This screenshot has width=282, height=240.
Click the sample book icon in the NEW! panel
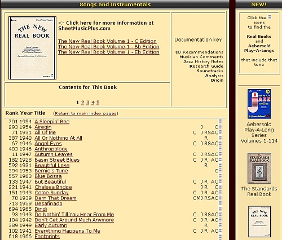[270, 17]
